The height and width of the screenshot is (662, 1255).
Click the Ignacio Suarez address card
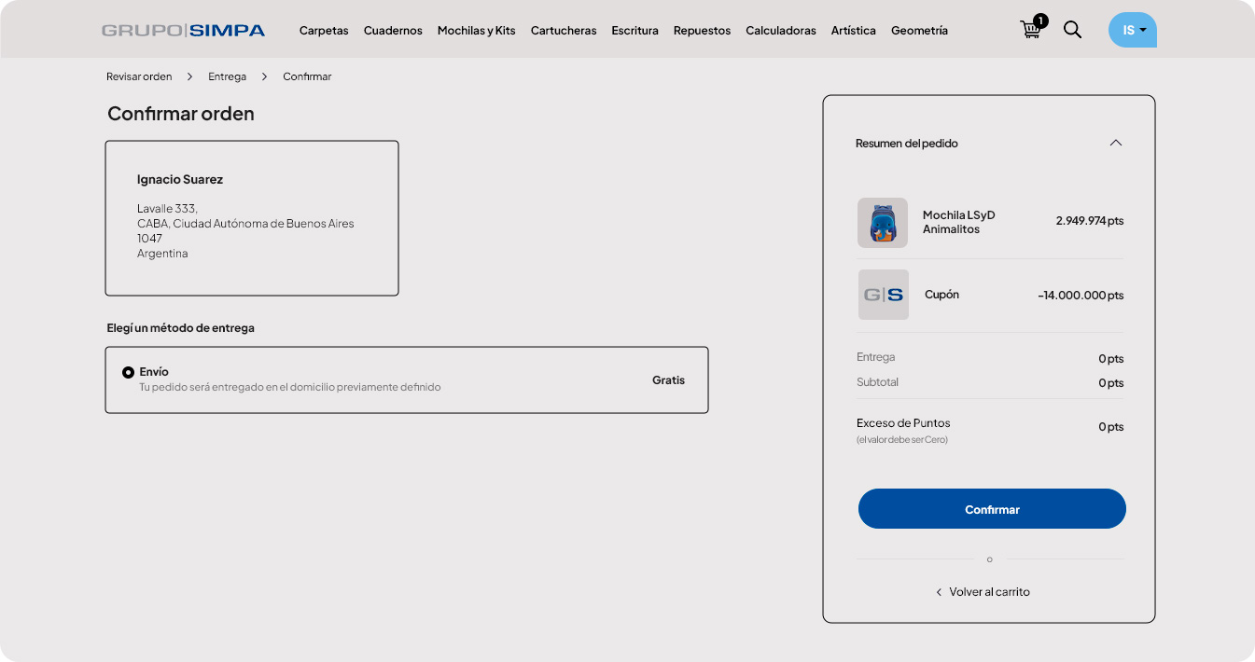[252, 218]
